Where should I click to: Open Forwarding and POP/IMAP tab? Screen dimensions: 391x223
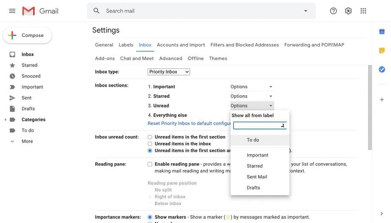point(314,45)
